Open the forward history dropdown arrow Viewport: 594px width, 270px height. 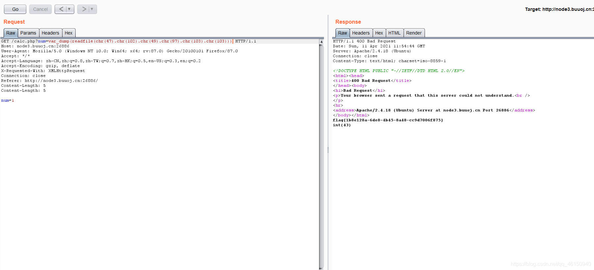coord(92,9)
